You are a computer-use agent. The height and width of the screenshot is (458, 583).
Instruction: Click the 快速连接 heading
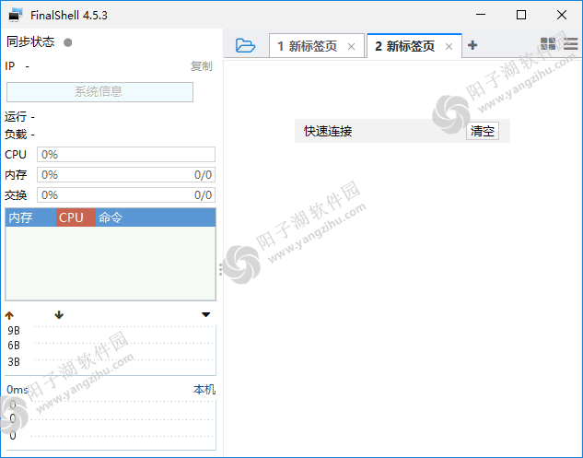point(328,131)
